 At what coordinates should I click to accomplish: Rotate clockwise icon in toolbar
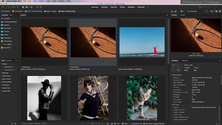(x=41, y=7)
